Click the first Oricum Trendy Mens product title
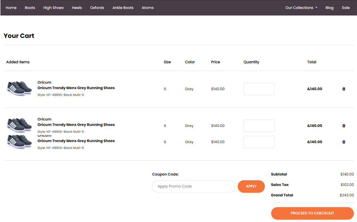The height and width of the screenshot is (222, 357). click(x=76, y=88)
